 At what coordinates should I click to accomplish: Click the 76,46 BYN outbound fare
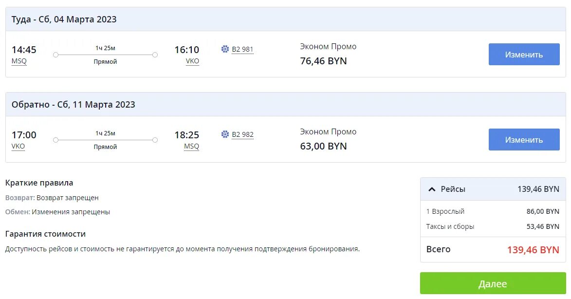(323, 61)
